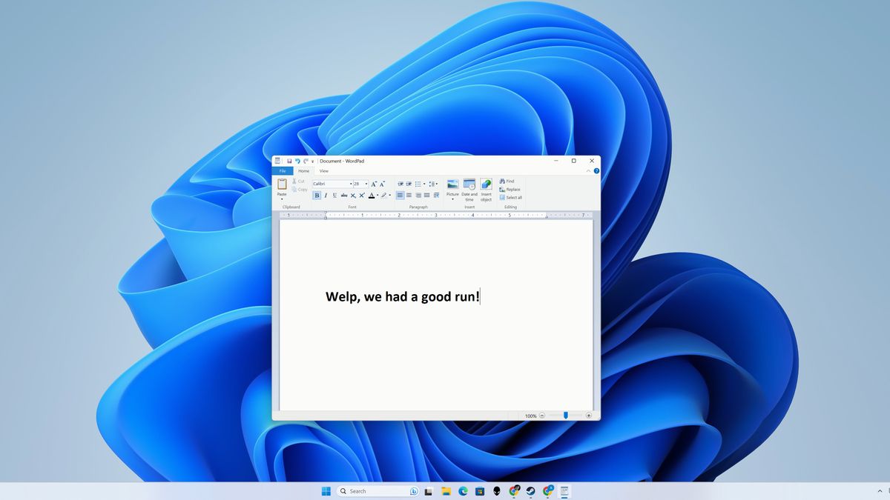The height and width of the screenshot is (500, 890).
Task: Expand the bullet list style dropdown
Action: (x=425, y=184)
